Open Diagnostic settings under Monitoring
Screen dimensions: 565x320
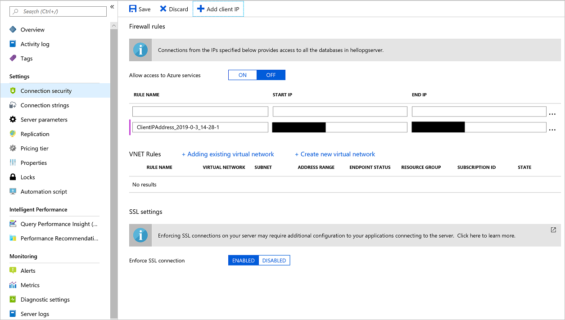[x=45, y=300]
